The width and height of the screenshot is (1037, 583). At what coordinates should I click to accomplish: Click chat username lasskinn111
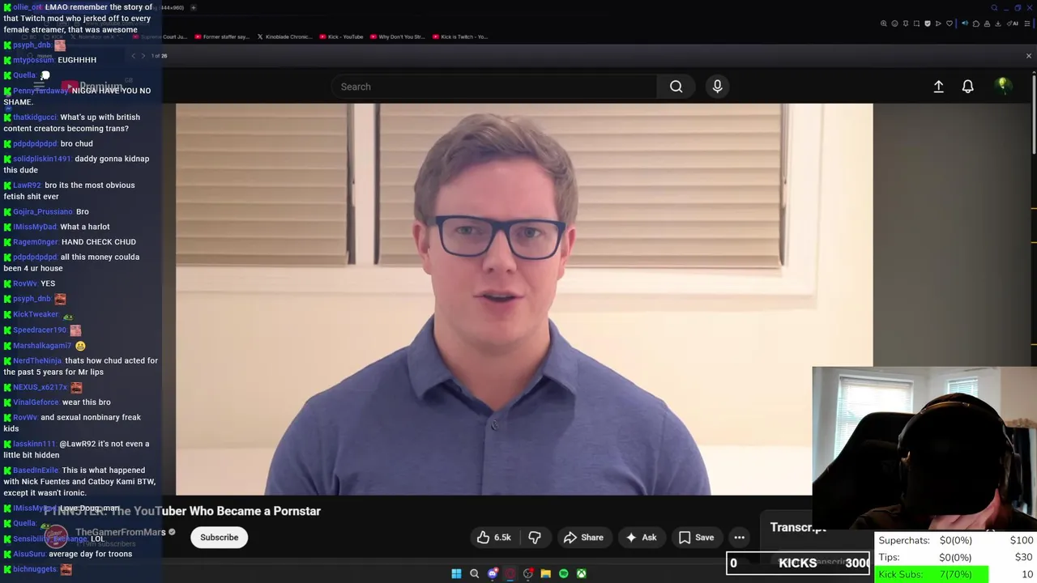[35, 444]
